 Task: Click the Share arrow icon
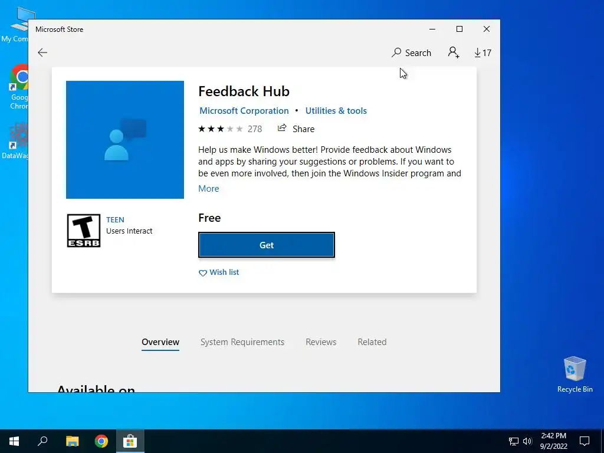(x=282, y=128)
